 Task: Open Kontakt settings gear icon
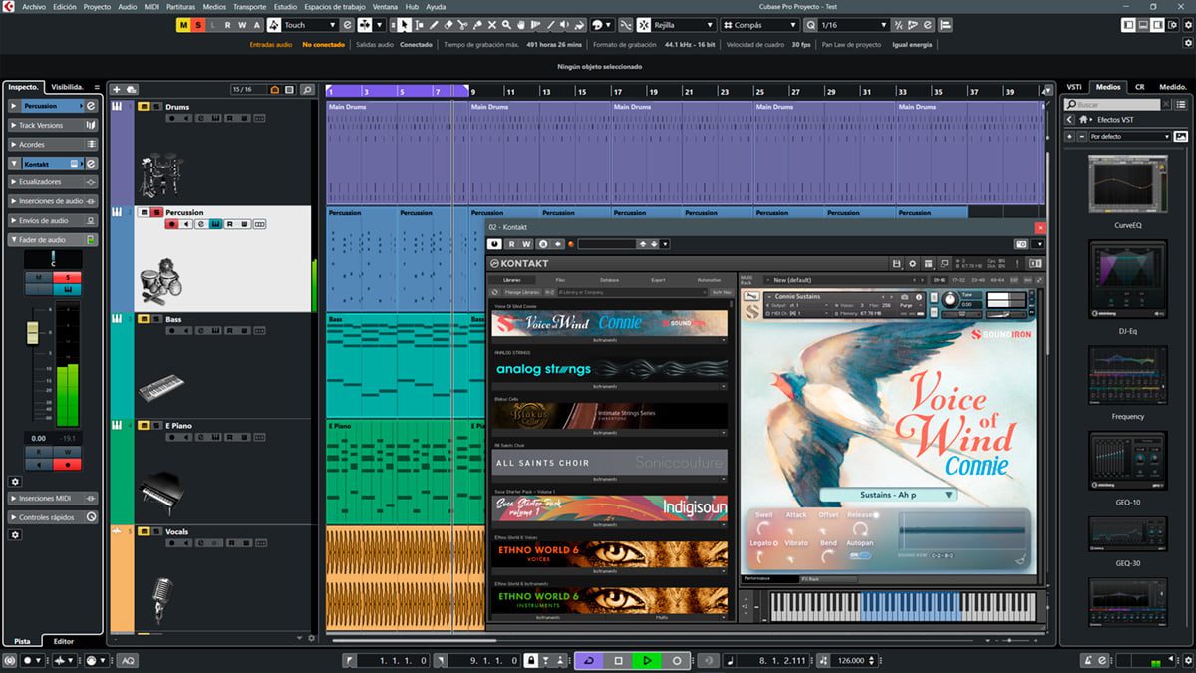pos(913,263)
